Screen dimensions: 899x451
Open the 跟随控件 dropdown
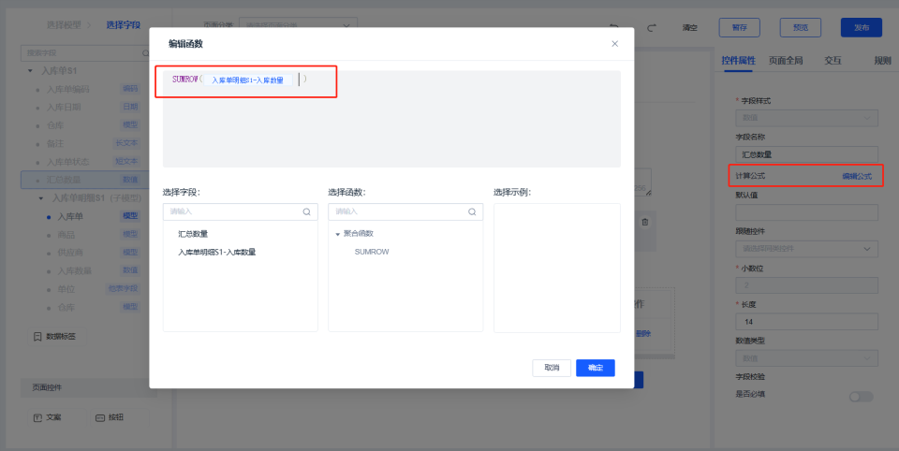coord(806,249)
